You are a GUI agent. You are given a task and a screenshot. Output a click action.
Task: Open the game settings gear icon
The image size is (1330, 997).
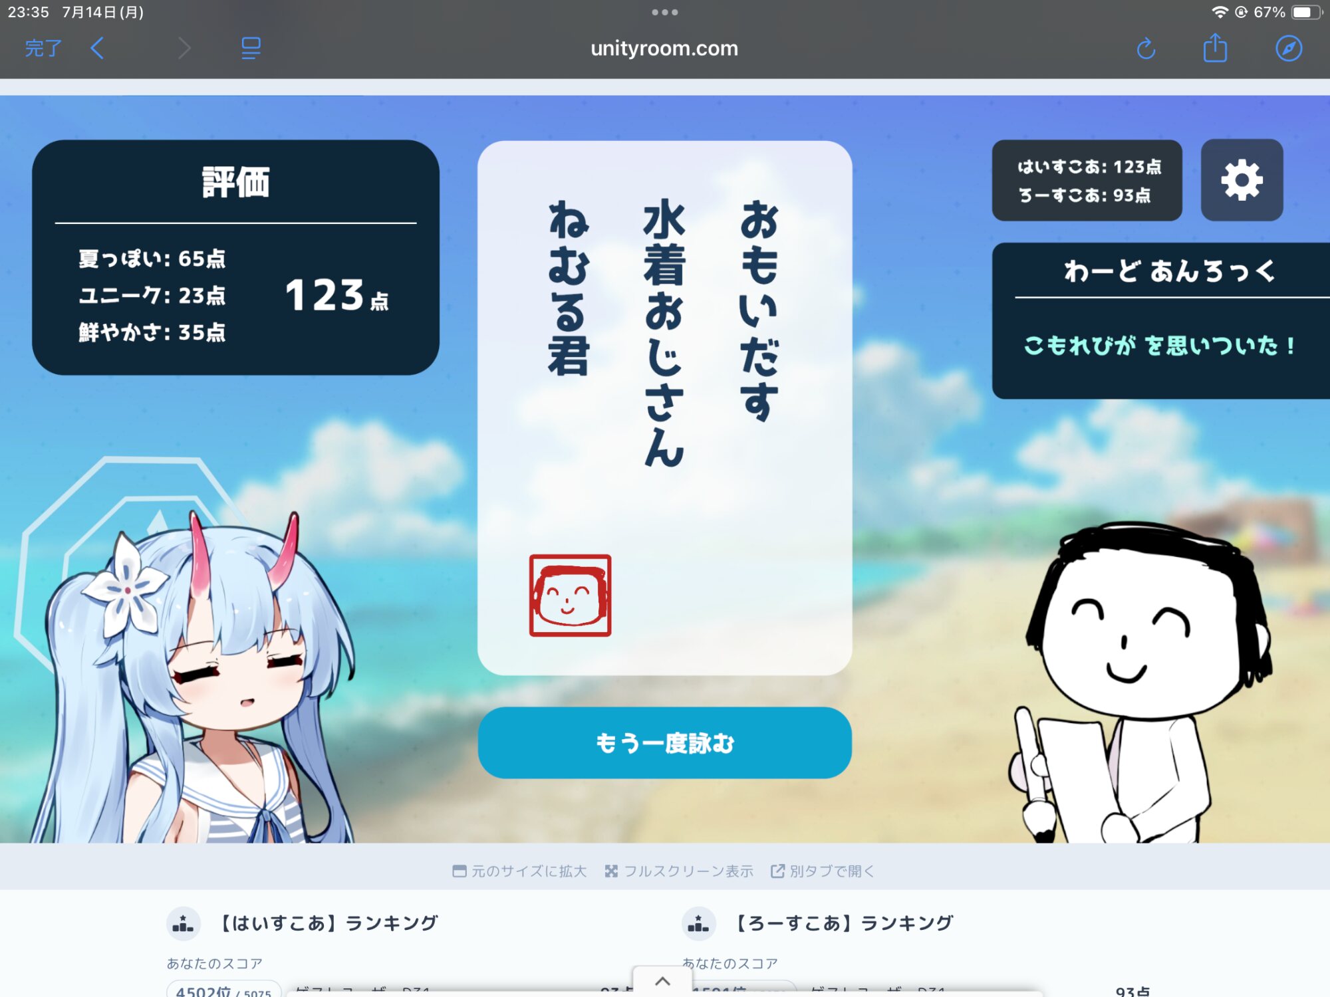pos(1241,180)
